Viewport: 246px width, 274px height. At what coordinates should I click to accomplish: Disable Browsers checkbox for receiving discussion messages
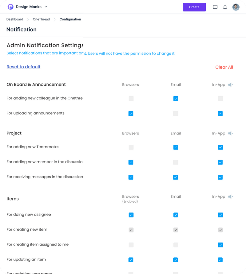(131, 177)
